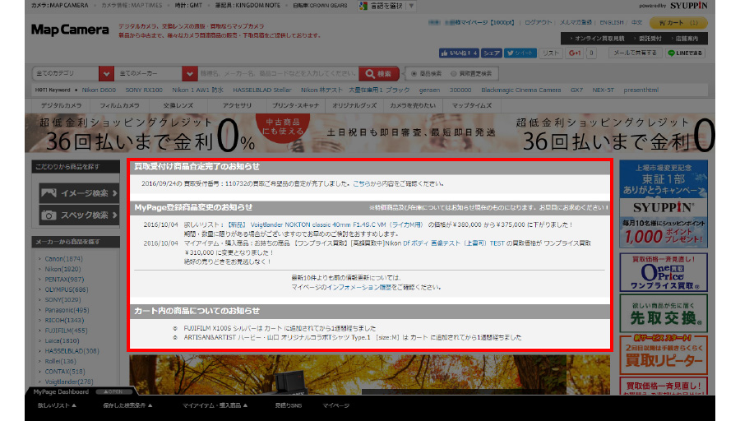Switch to 中文 language link
Viewport: 740px width, 421px height.
[636, 23]
